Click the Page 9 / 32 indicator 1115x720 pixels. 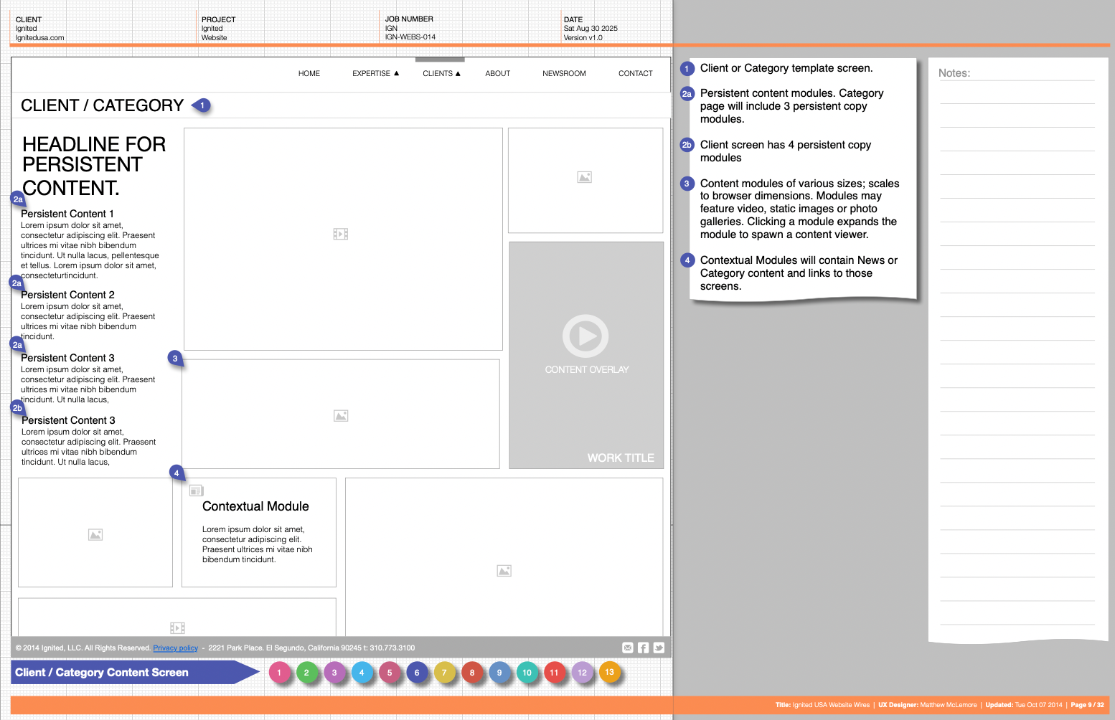point(1088,705)
